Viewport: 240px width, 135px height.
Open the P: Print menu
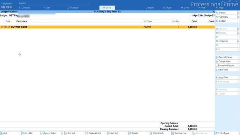point(202,7)
